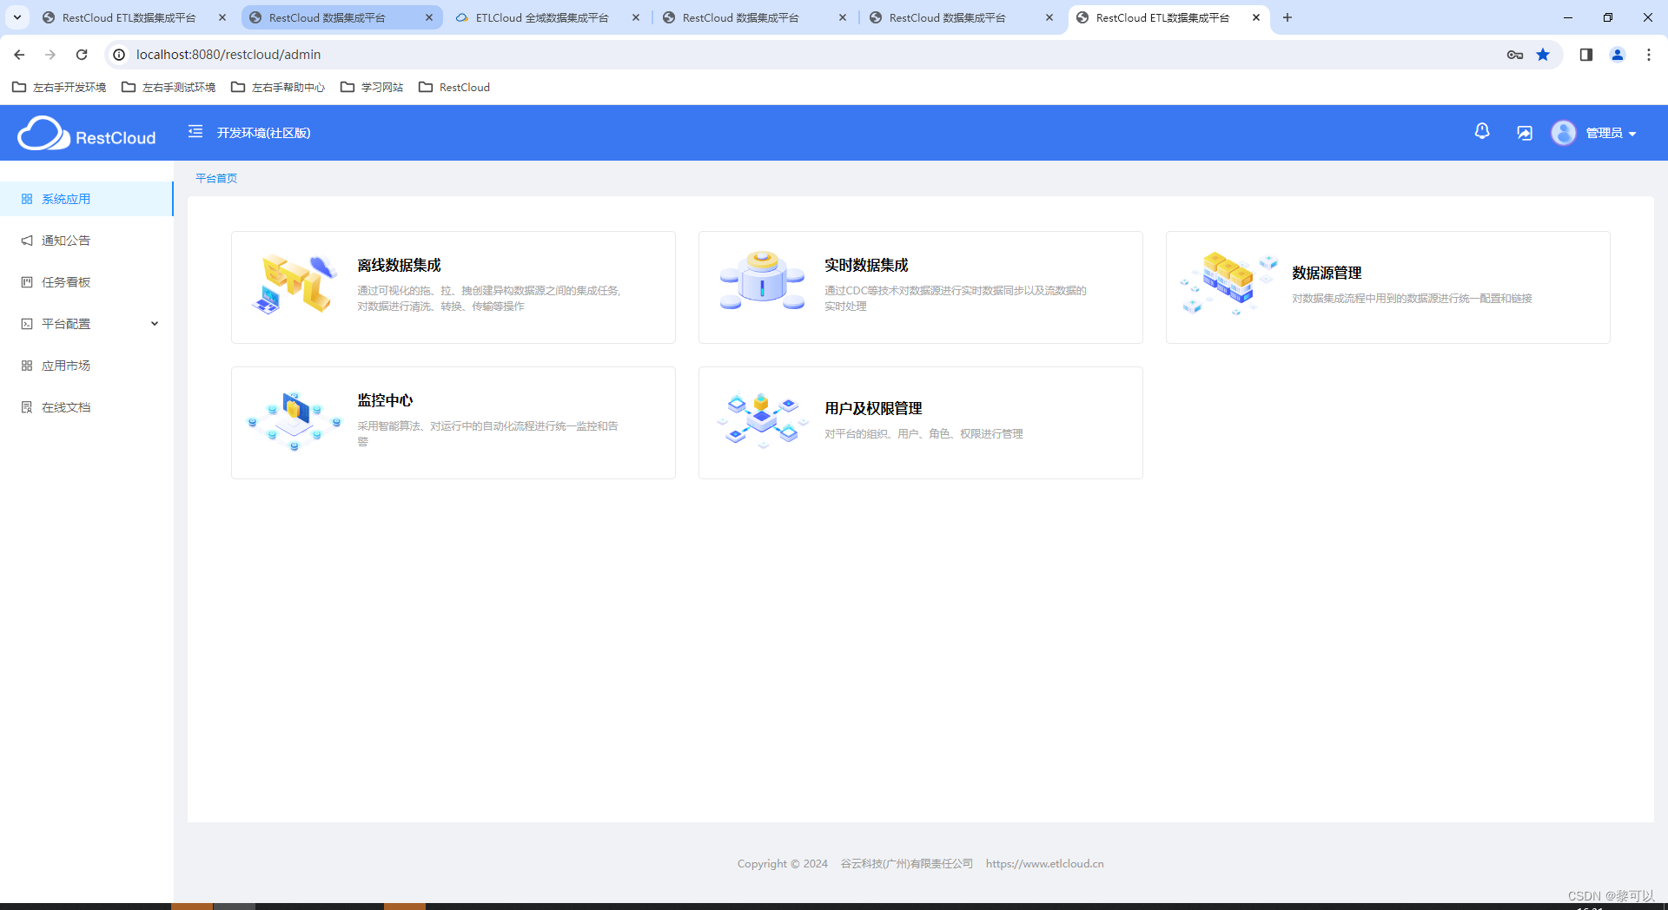Image resolution: width=1668 pixels, height=910 pixels.
Task: Open 在线文档 from the sidebar
Action: coord(65,406)
